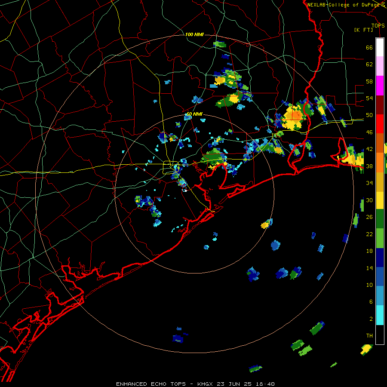Screen dimensions: 387x387
Task: Click the '62' legend value
Action: pyautogui.click(x=369, y=64)
